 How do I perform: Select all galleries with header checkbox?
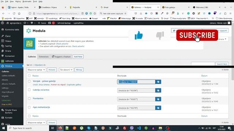29,76
